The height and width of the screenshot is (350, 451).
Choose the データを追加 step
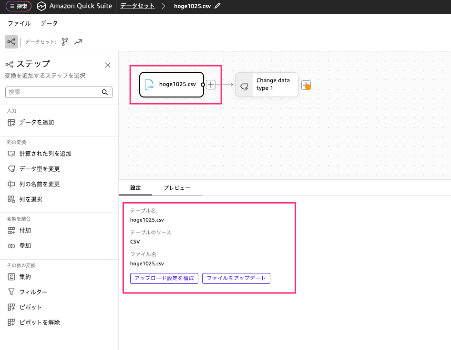(37, 122)
